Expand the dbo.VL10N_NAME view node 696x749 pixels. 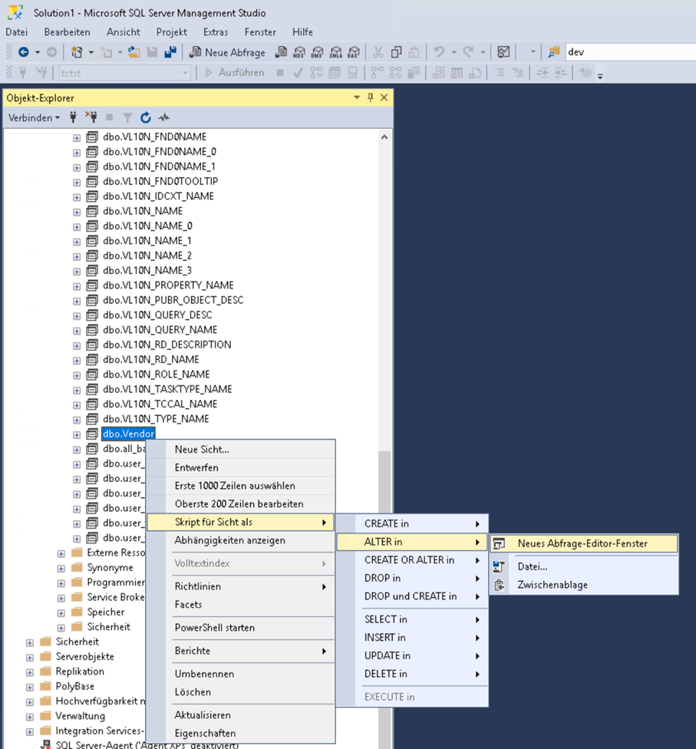pyautogui.click(x=77, y=211)
